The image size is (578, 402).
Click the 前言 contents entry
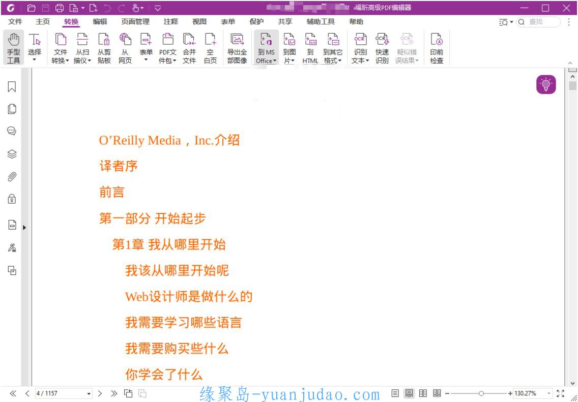pos(112,192)
